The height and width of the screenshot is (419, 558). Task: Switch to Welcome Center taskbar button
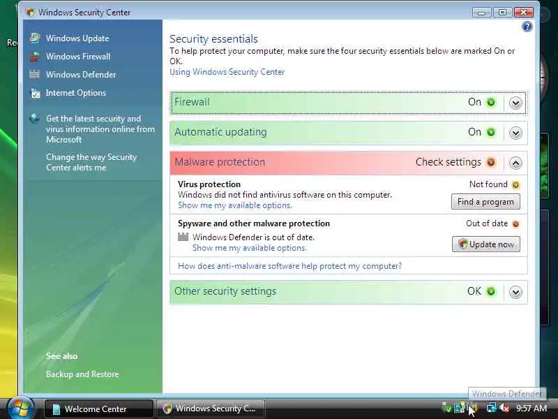[98, 409]
